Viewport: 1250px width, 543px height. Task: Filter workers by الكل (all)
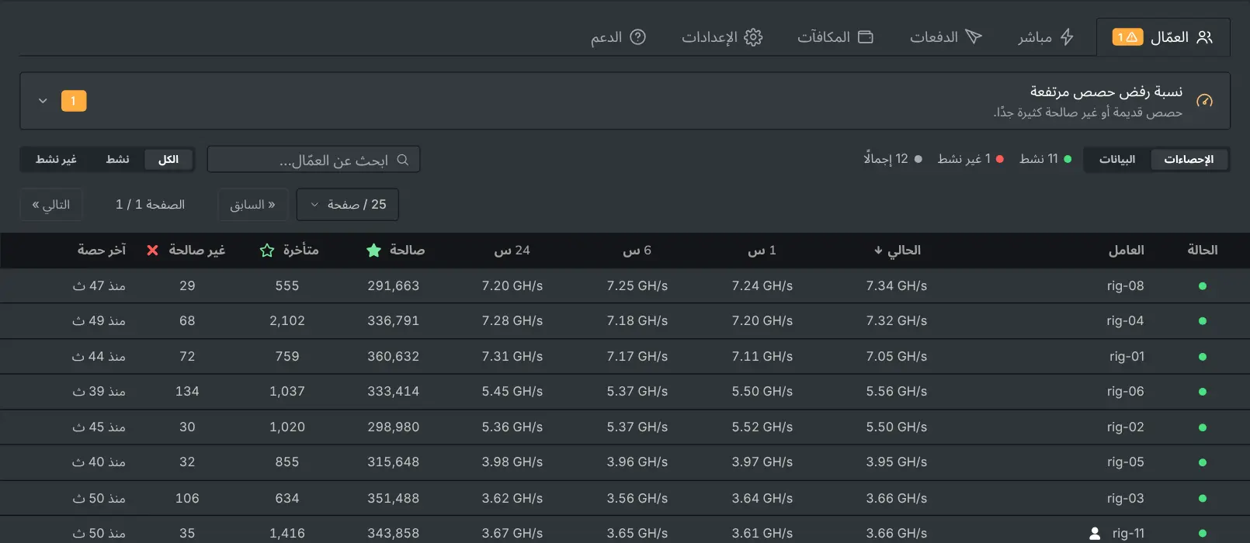pyautogui.click(x=168, y=160)
